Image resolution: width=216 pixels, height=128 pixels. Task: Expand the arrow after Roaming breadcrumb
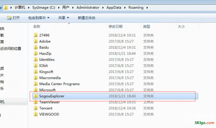tap(147, 7)
